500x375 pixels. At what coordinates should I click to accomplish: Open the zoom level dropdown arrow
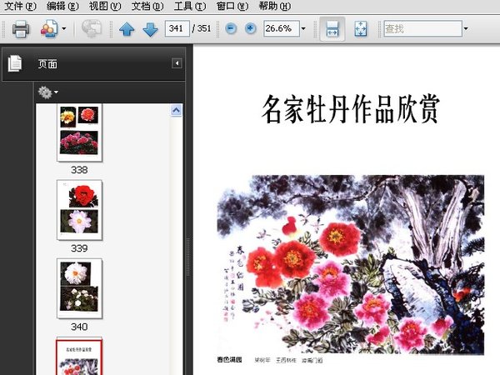(303, 28)
